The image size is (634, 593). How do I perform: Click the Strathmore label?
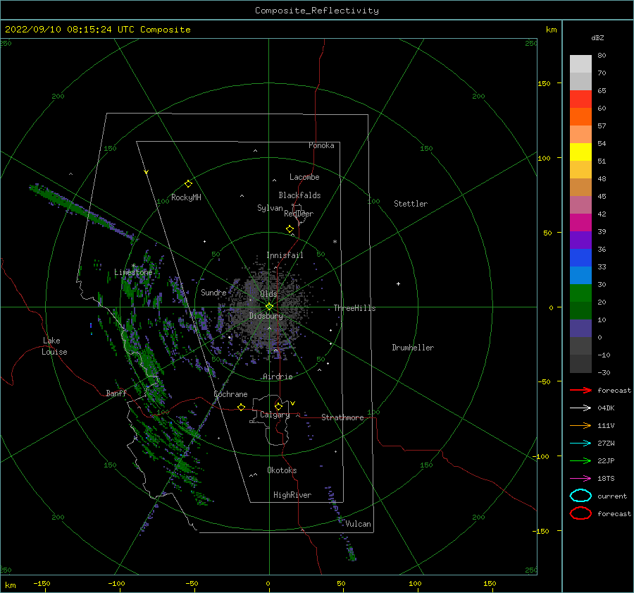(x=342, y=417)
